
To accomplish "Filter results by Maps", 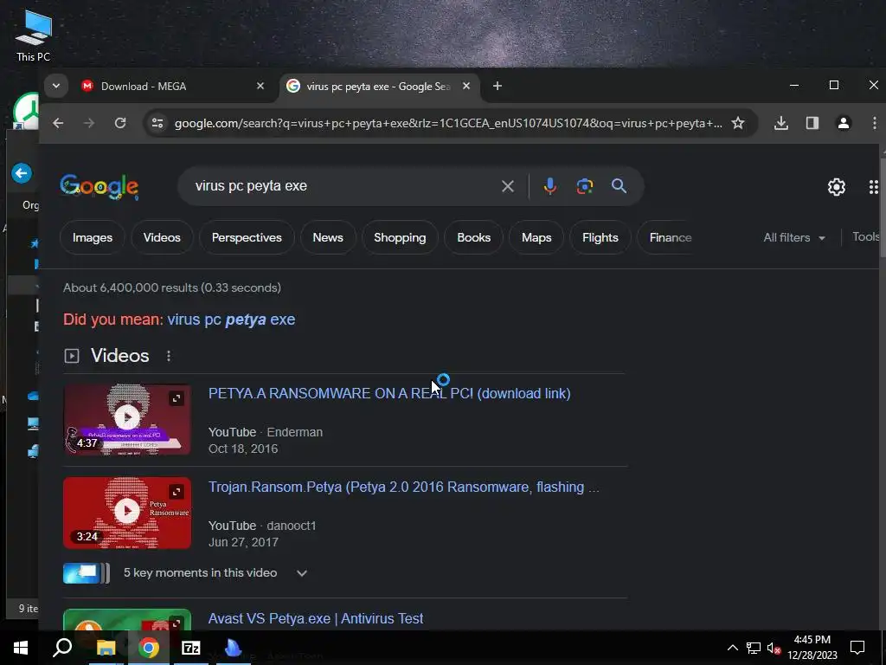I will (x=536, y=237).
